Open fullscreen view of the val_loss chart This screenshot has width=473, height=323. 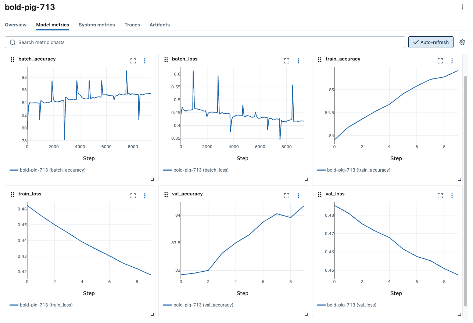click(x=440, y=195)
